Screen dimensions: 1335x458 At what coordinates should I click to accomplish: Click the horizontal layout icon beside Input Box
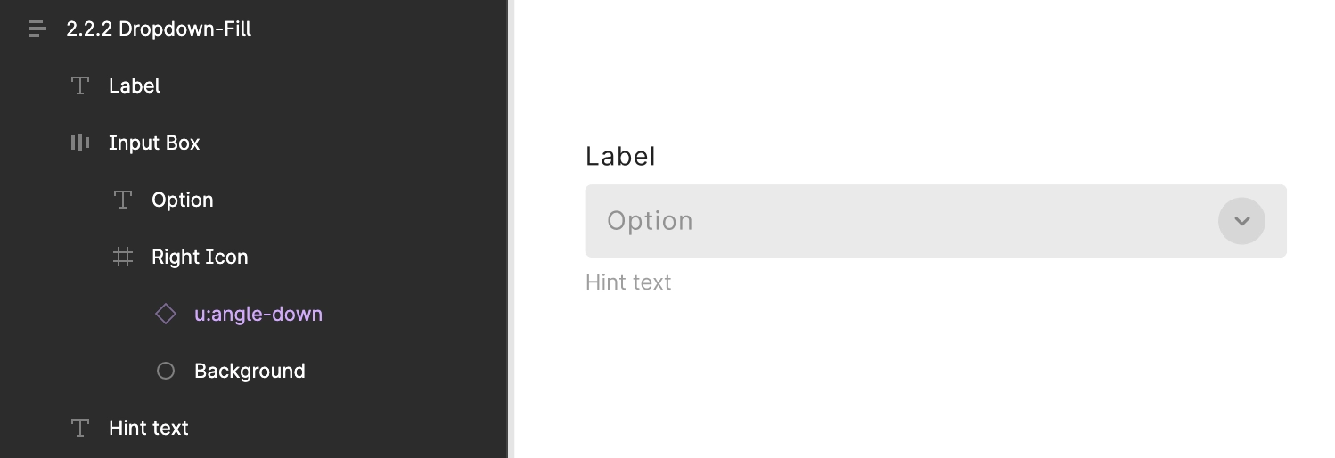[x=80, y=143]
